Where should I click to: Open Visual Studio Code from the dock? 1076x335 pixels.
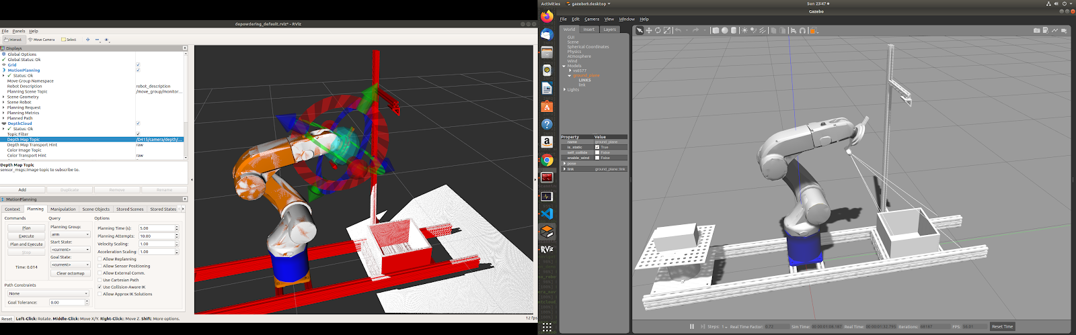point(547,213)
